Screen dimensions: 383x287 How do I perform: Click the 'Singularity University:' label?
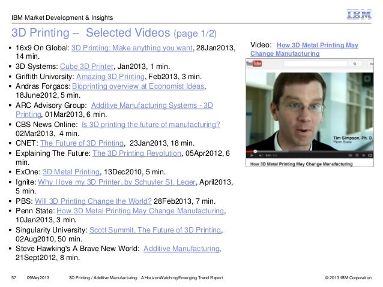(52, 230)
